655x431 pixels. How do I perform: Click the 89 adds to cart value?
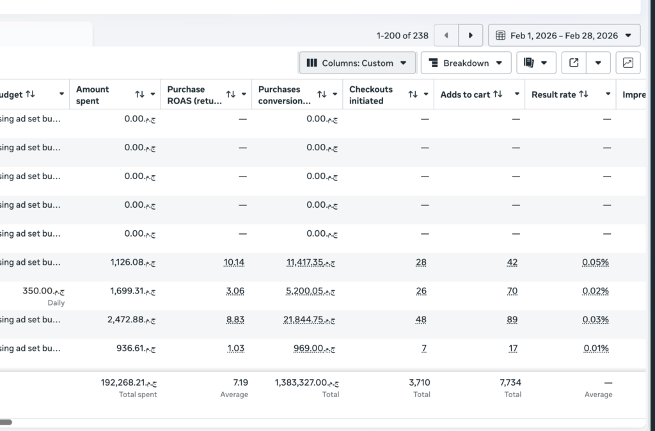[512, 320]
